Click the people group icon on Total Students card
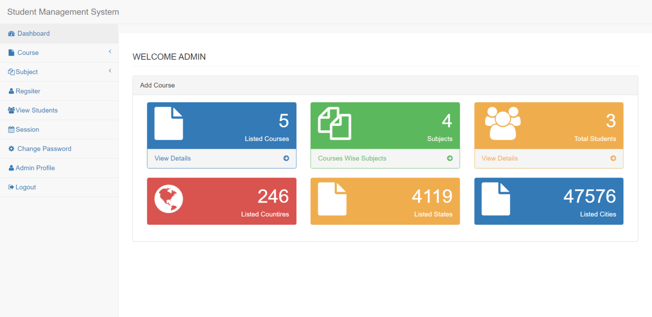The height and width of the screenshot is (317, 652). click(503, 123)
